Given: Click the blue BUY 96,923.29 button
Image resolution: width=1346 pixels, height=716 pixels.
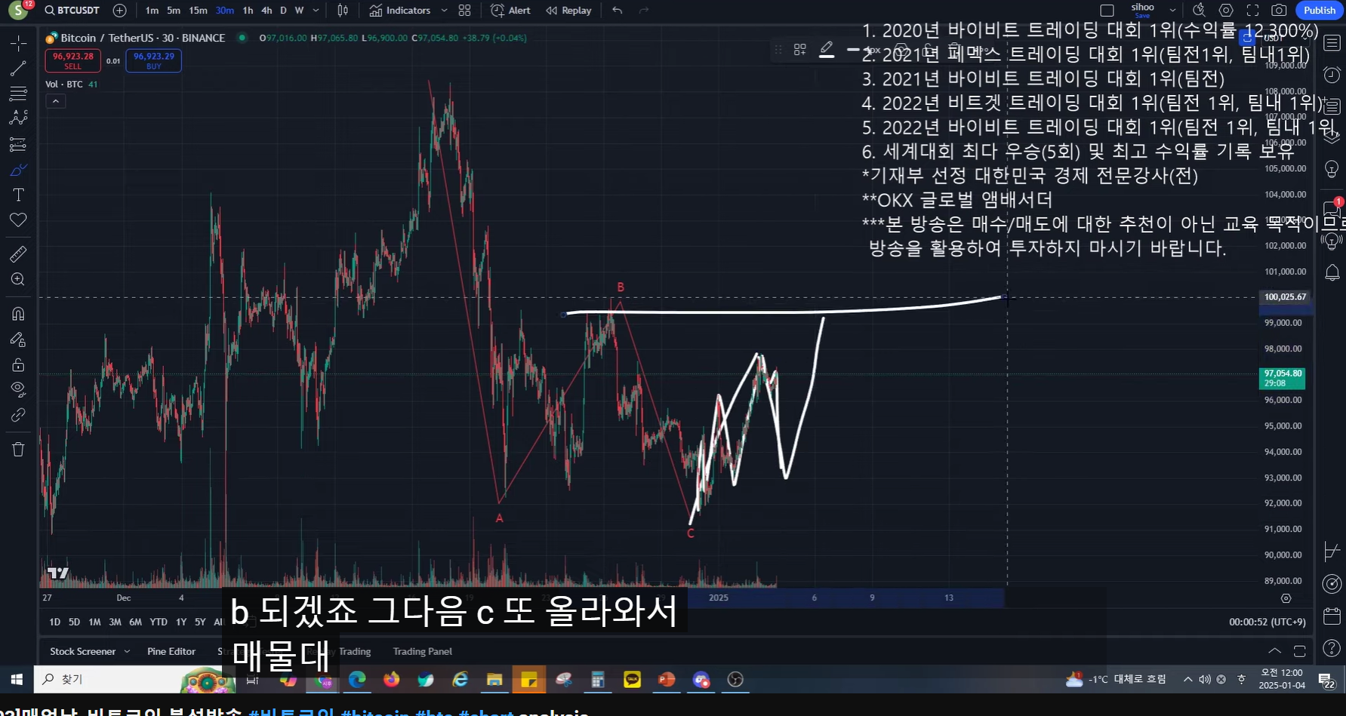Looking at the screenshot, I should coord(154,60).
